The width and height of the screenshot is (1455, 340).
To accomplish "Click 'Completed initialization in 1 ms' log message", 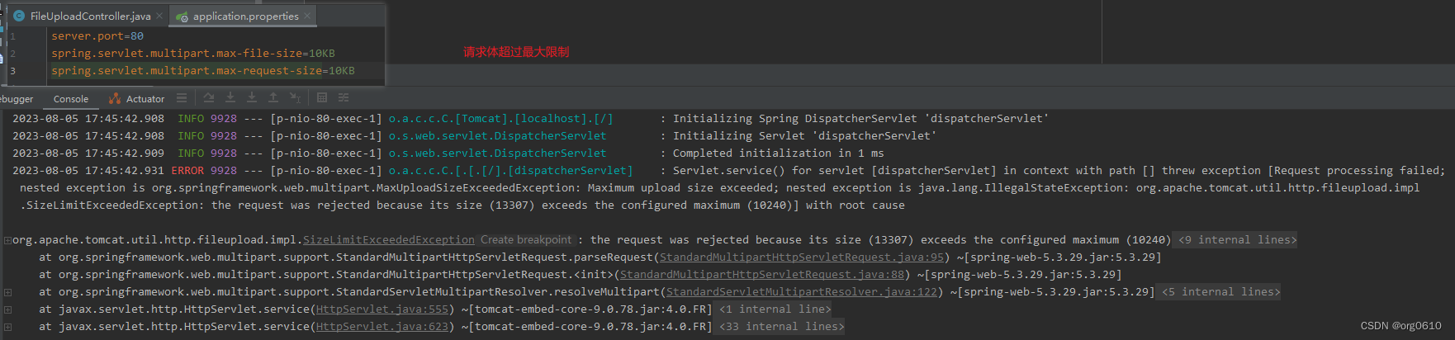I will 778,153.
